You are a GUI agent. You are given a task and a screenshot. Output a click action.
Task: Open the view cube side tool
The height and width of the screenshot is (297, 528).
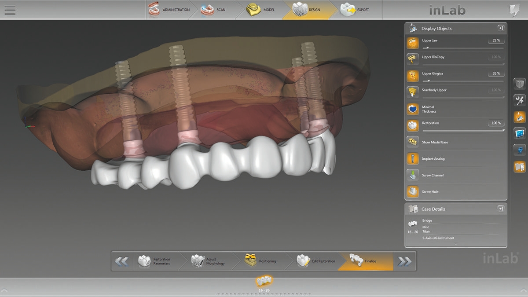pos(519,84)
